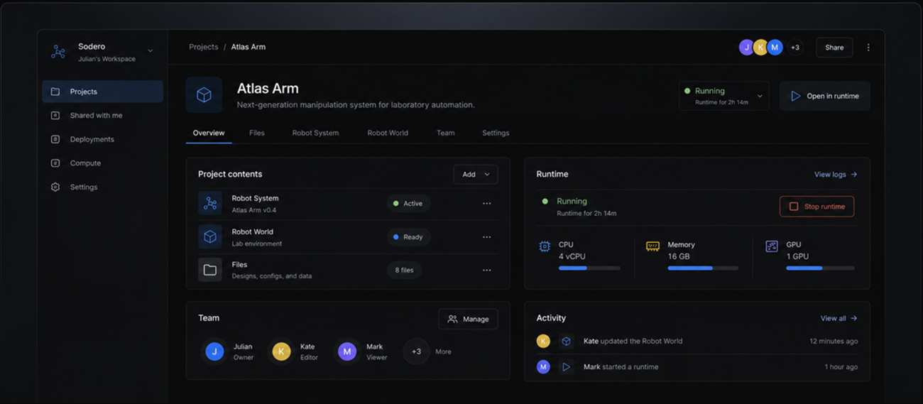Click the +3 avatar overflow in header
This screenshot has width=923, height=404.
[795, 48]
